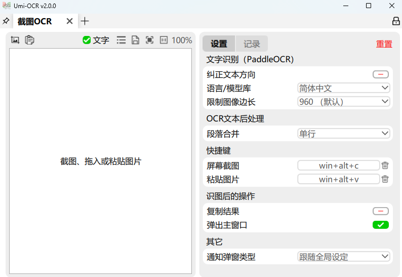This screenshot has width=402, height=277.
Task: Click the screenshot capture icon
Action: coord(15,40)
